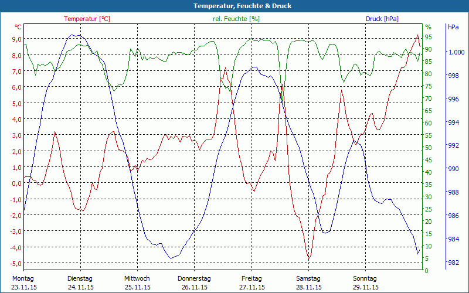Click the '4,0' temperature axis value

click(17, 120)
